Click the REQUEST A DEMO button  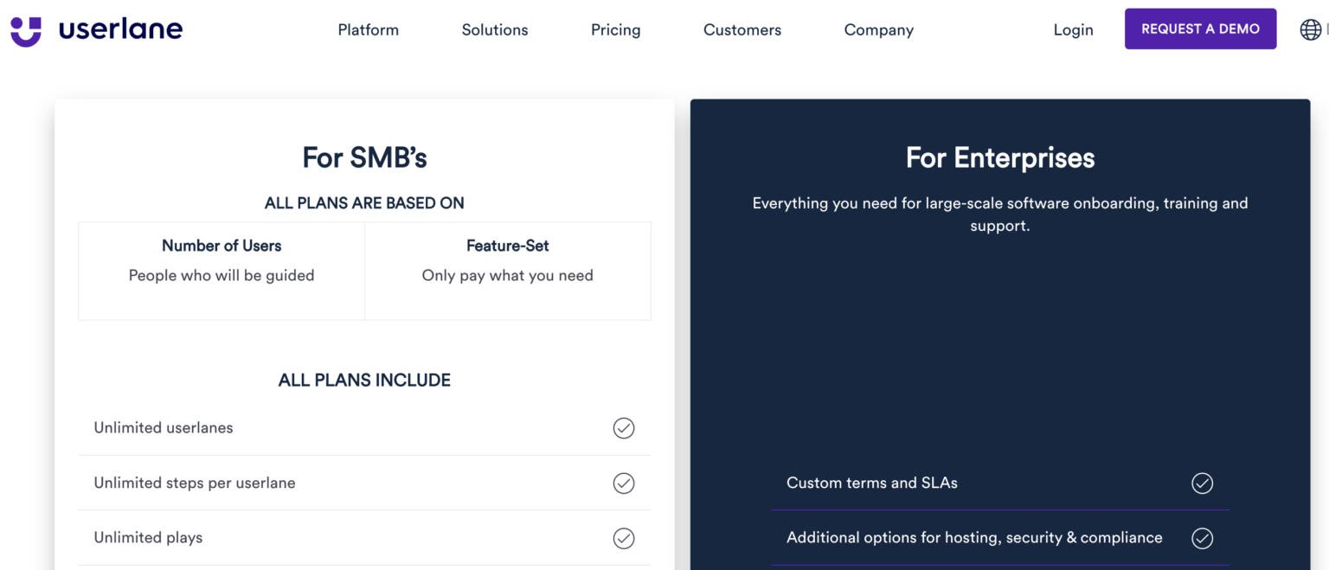pyautogui.click(x=1200, y=28)
